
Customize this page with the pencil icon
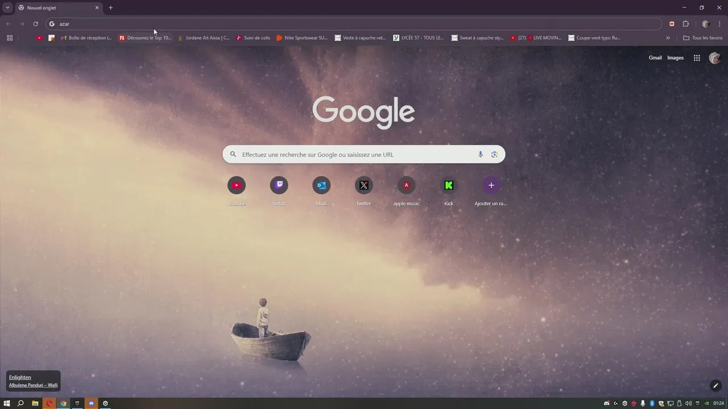click(x=716, y=386)
